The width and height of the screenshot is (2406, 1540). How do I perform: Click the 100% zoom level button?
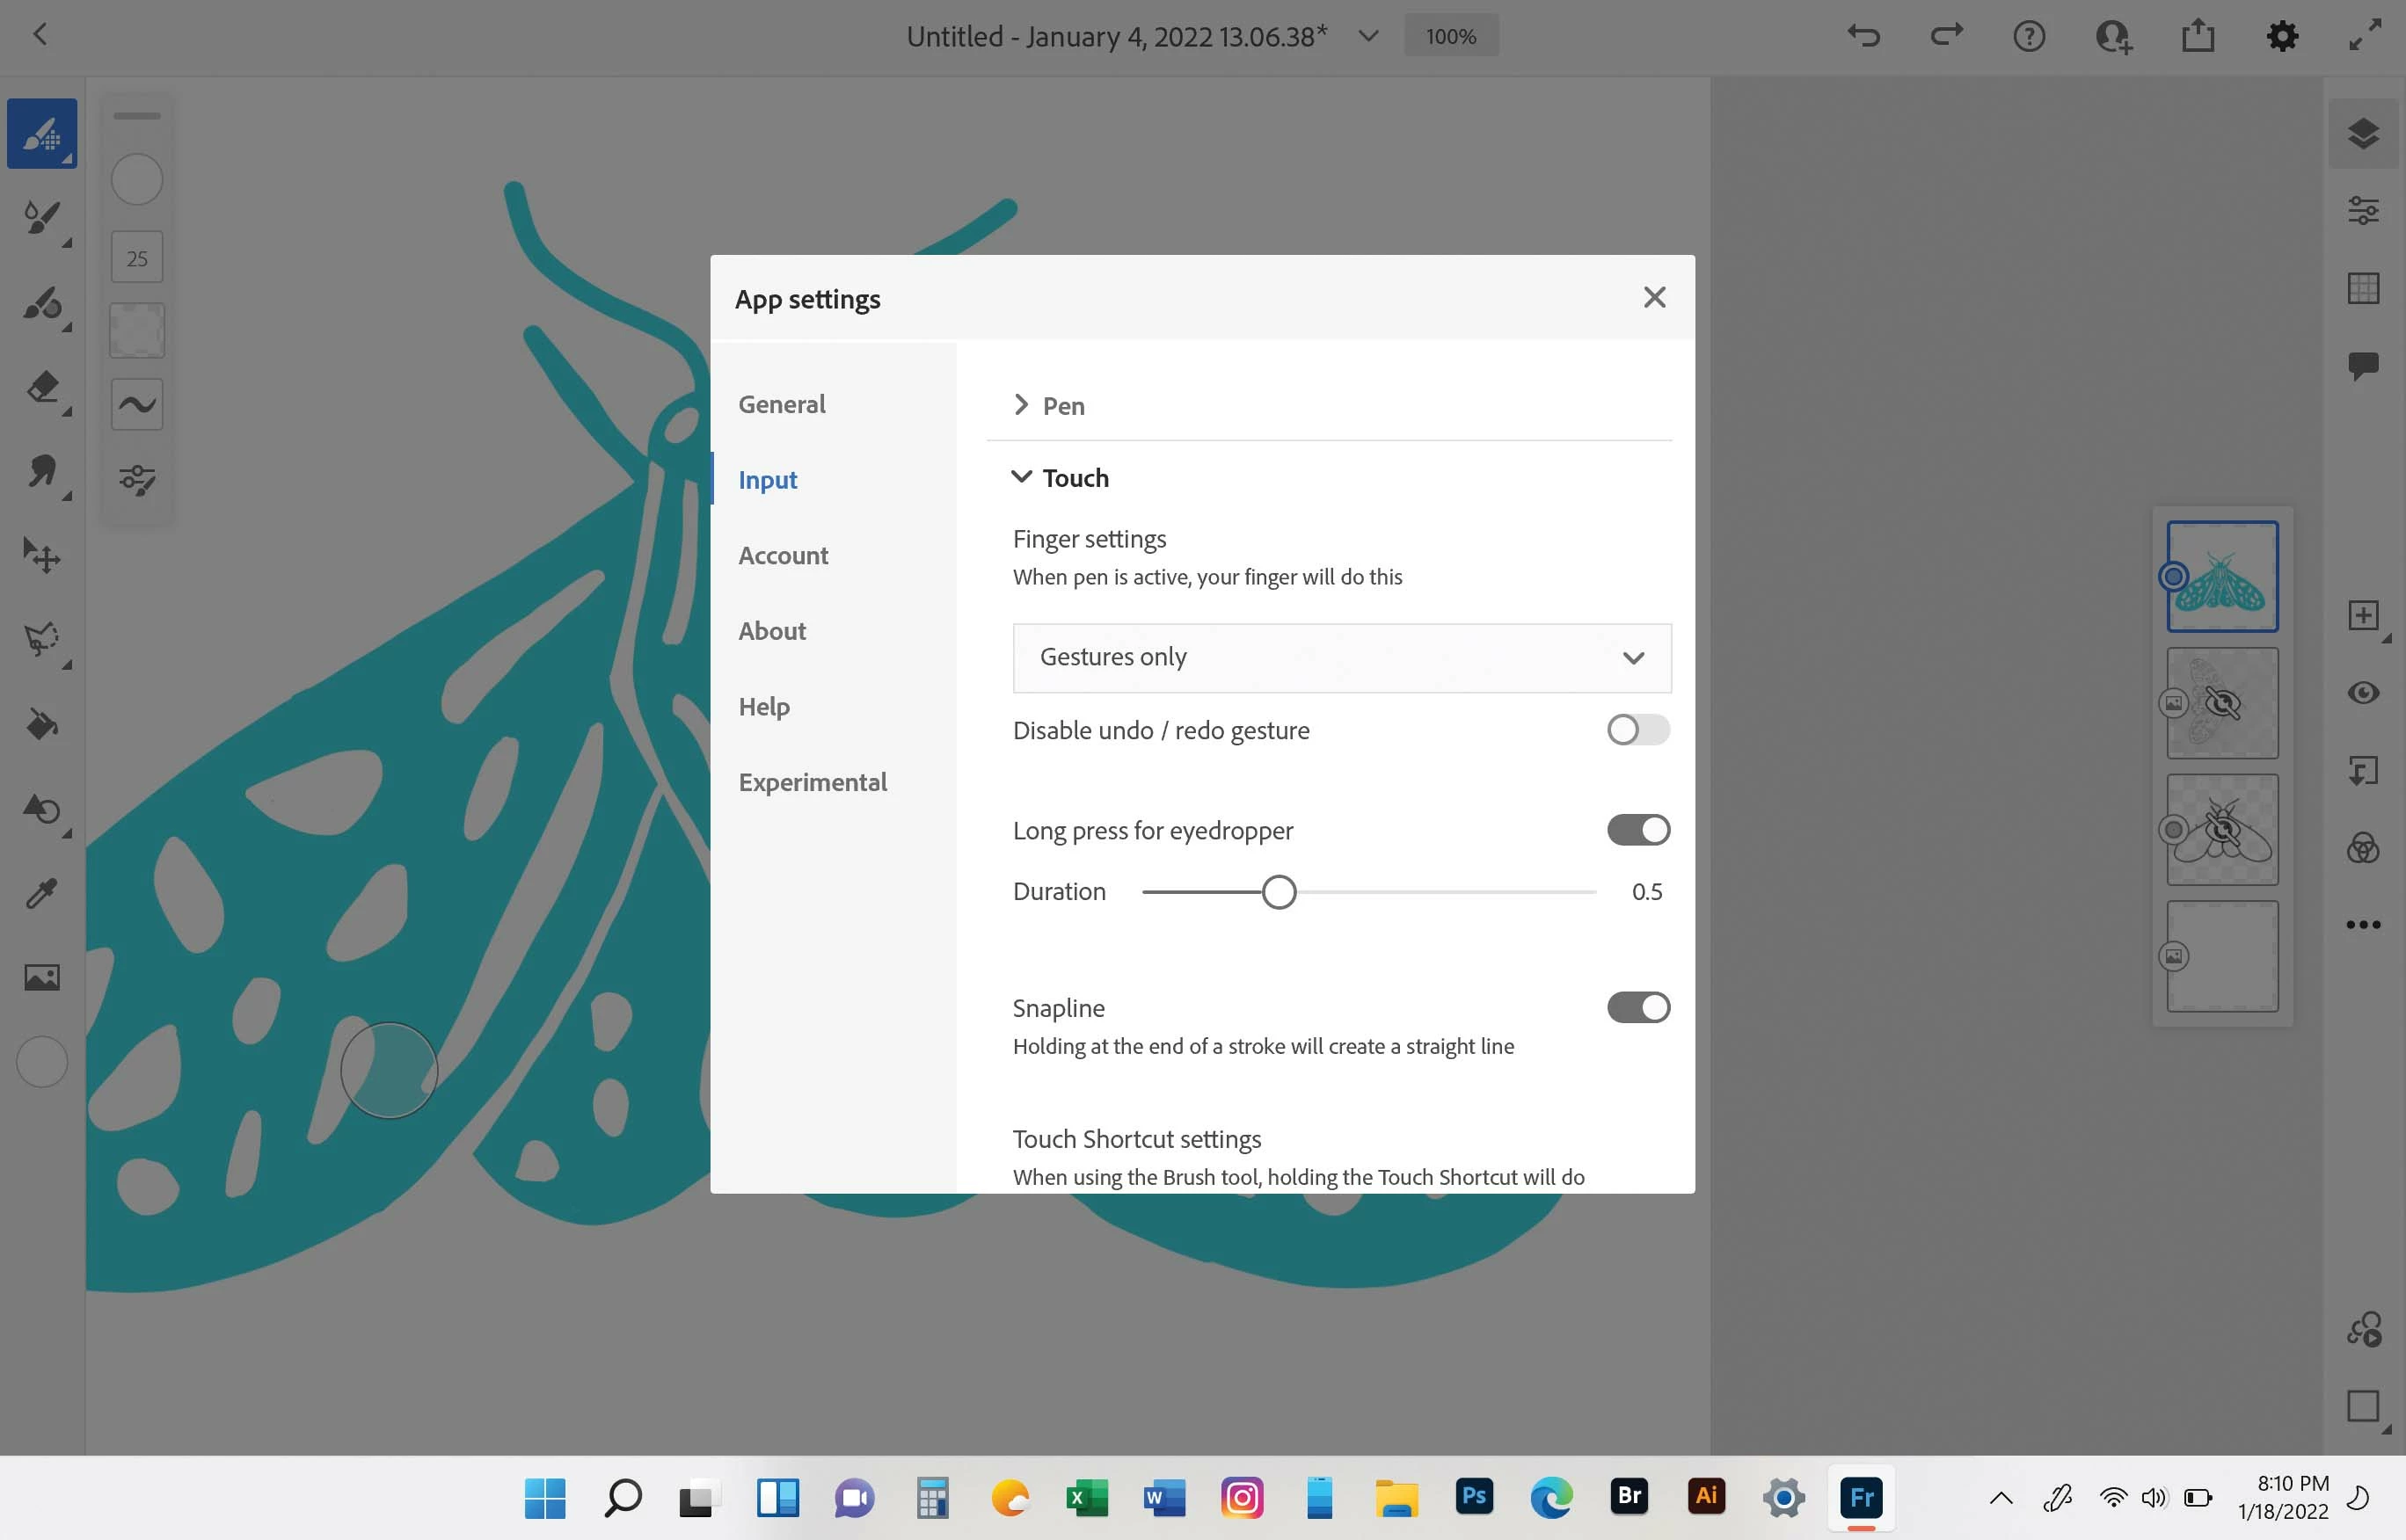pyautogui.click(x=1451, y=36)
